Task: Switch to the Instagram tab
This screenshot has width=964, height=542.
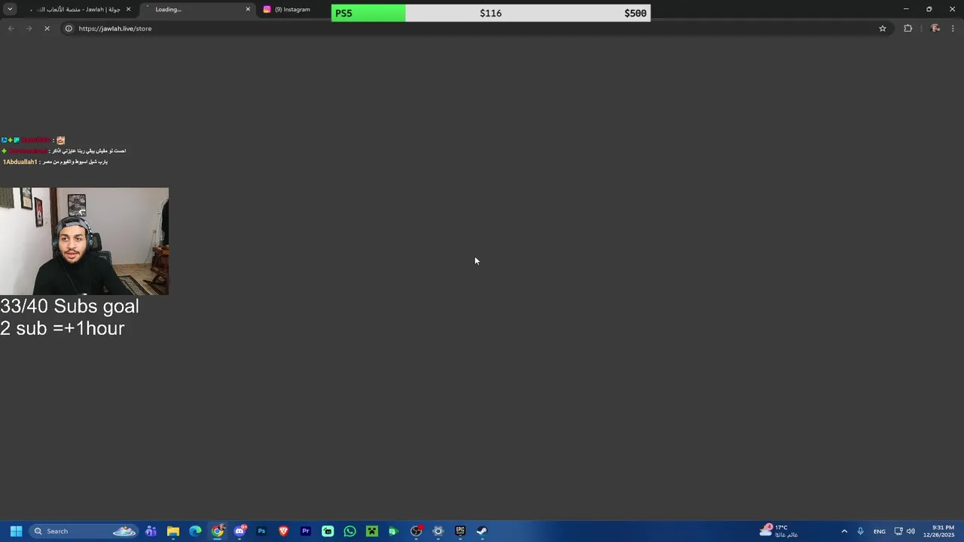Action: click(x=294, y=9)
